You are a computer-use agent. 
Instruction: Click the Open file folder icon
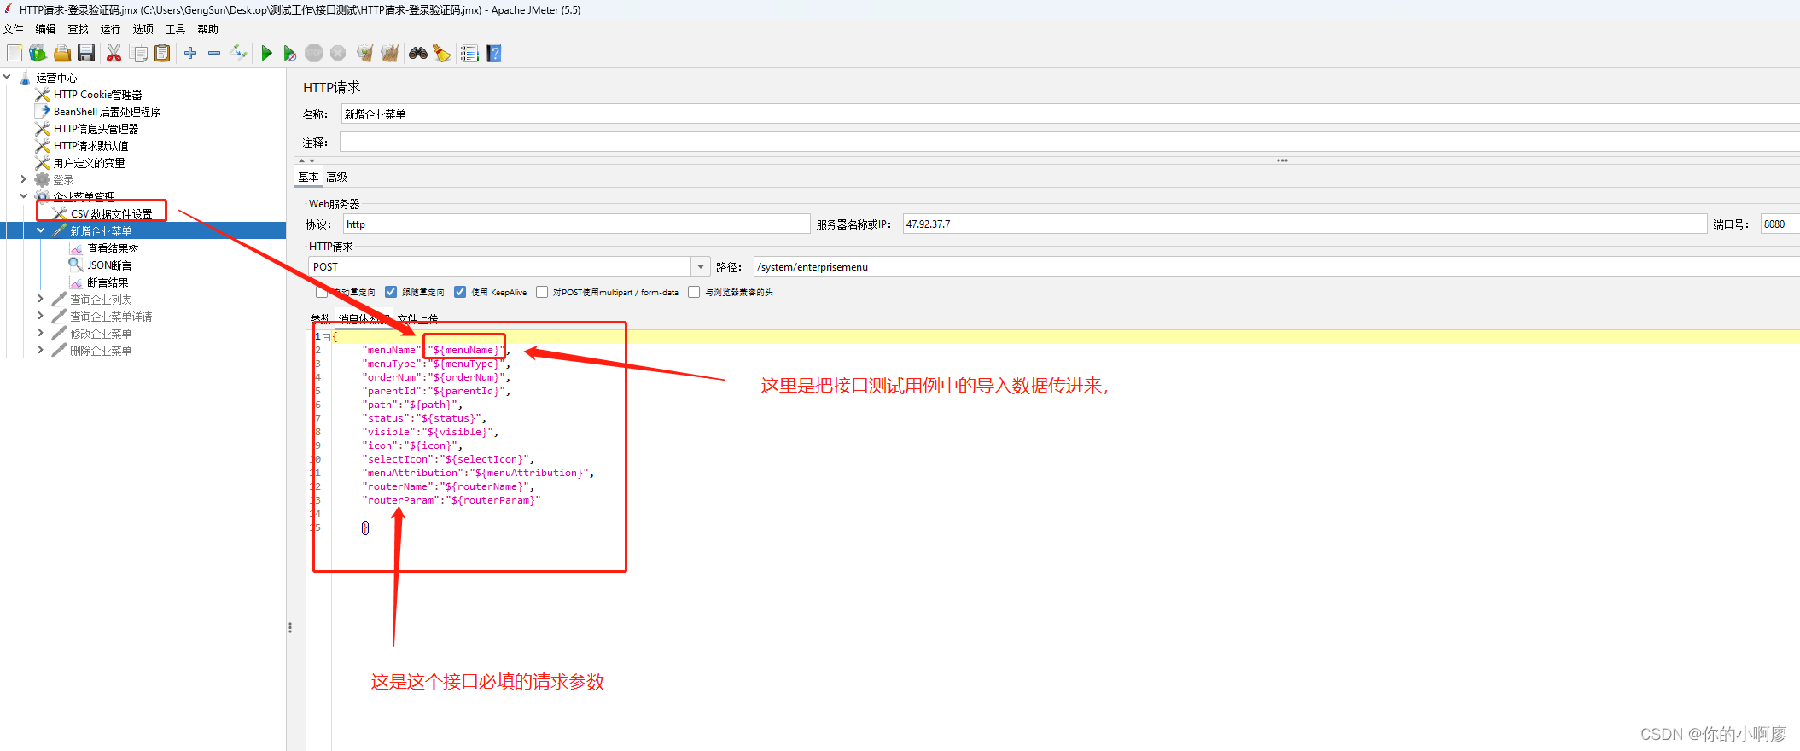62,53
